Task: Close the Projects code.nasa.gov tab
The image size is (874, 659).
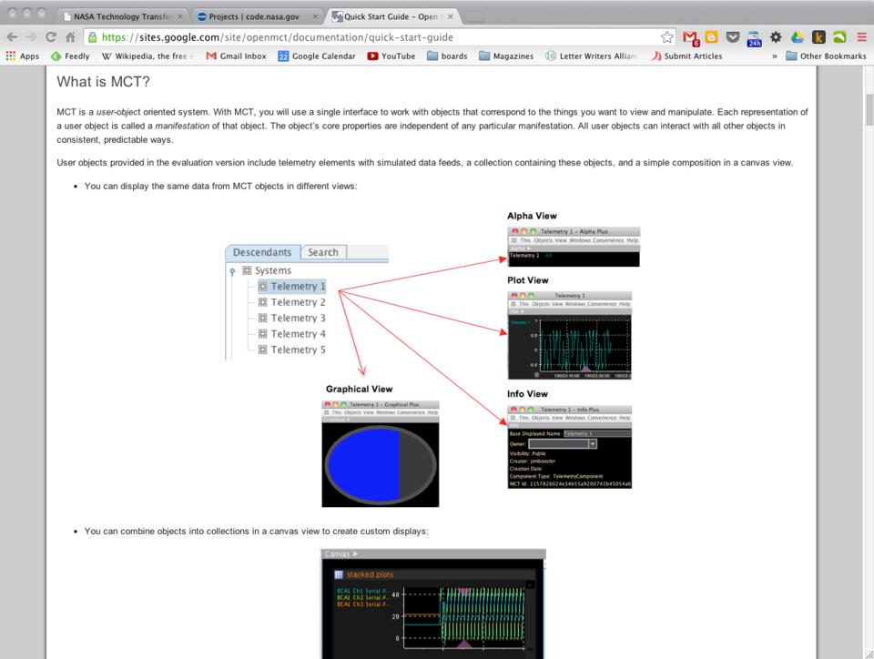Action: coord(315,16)
